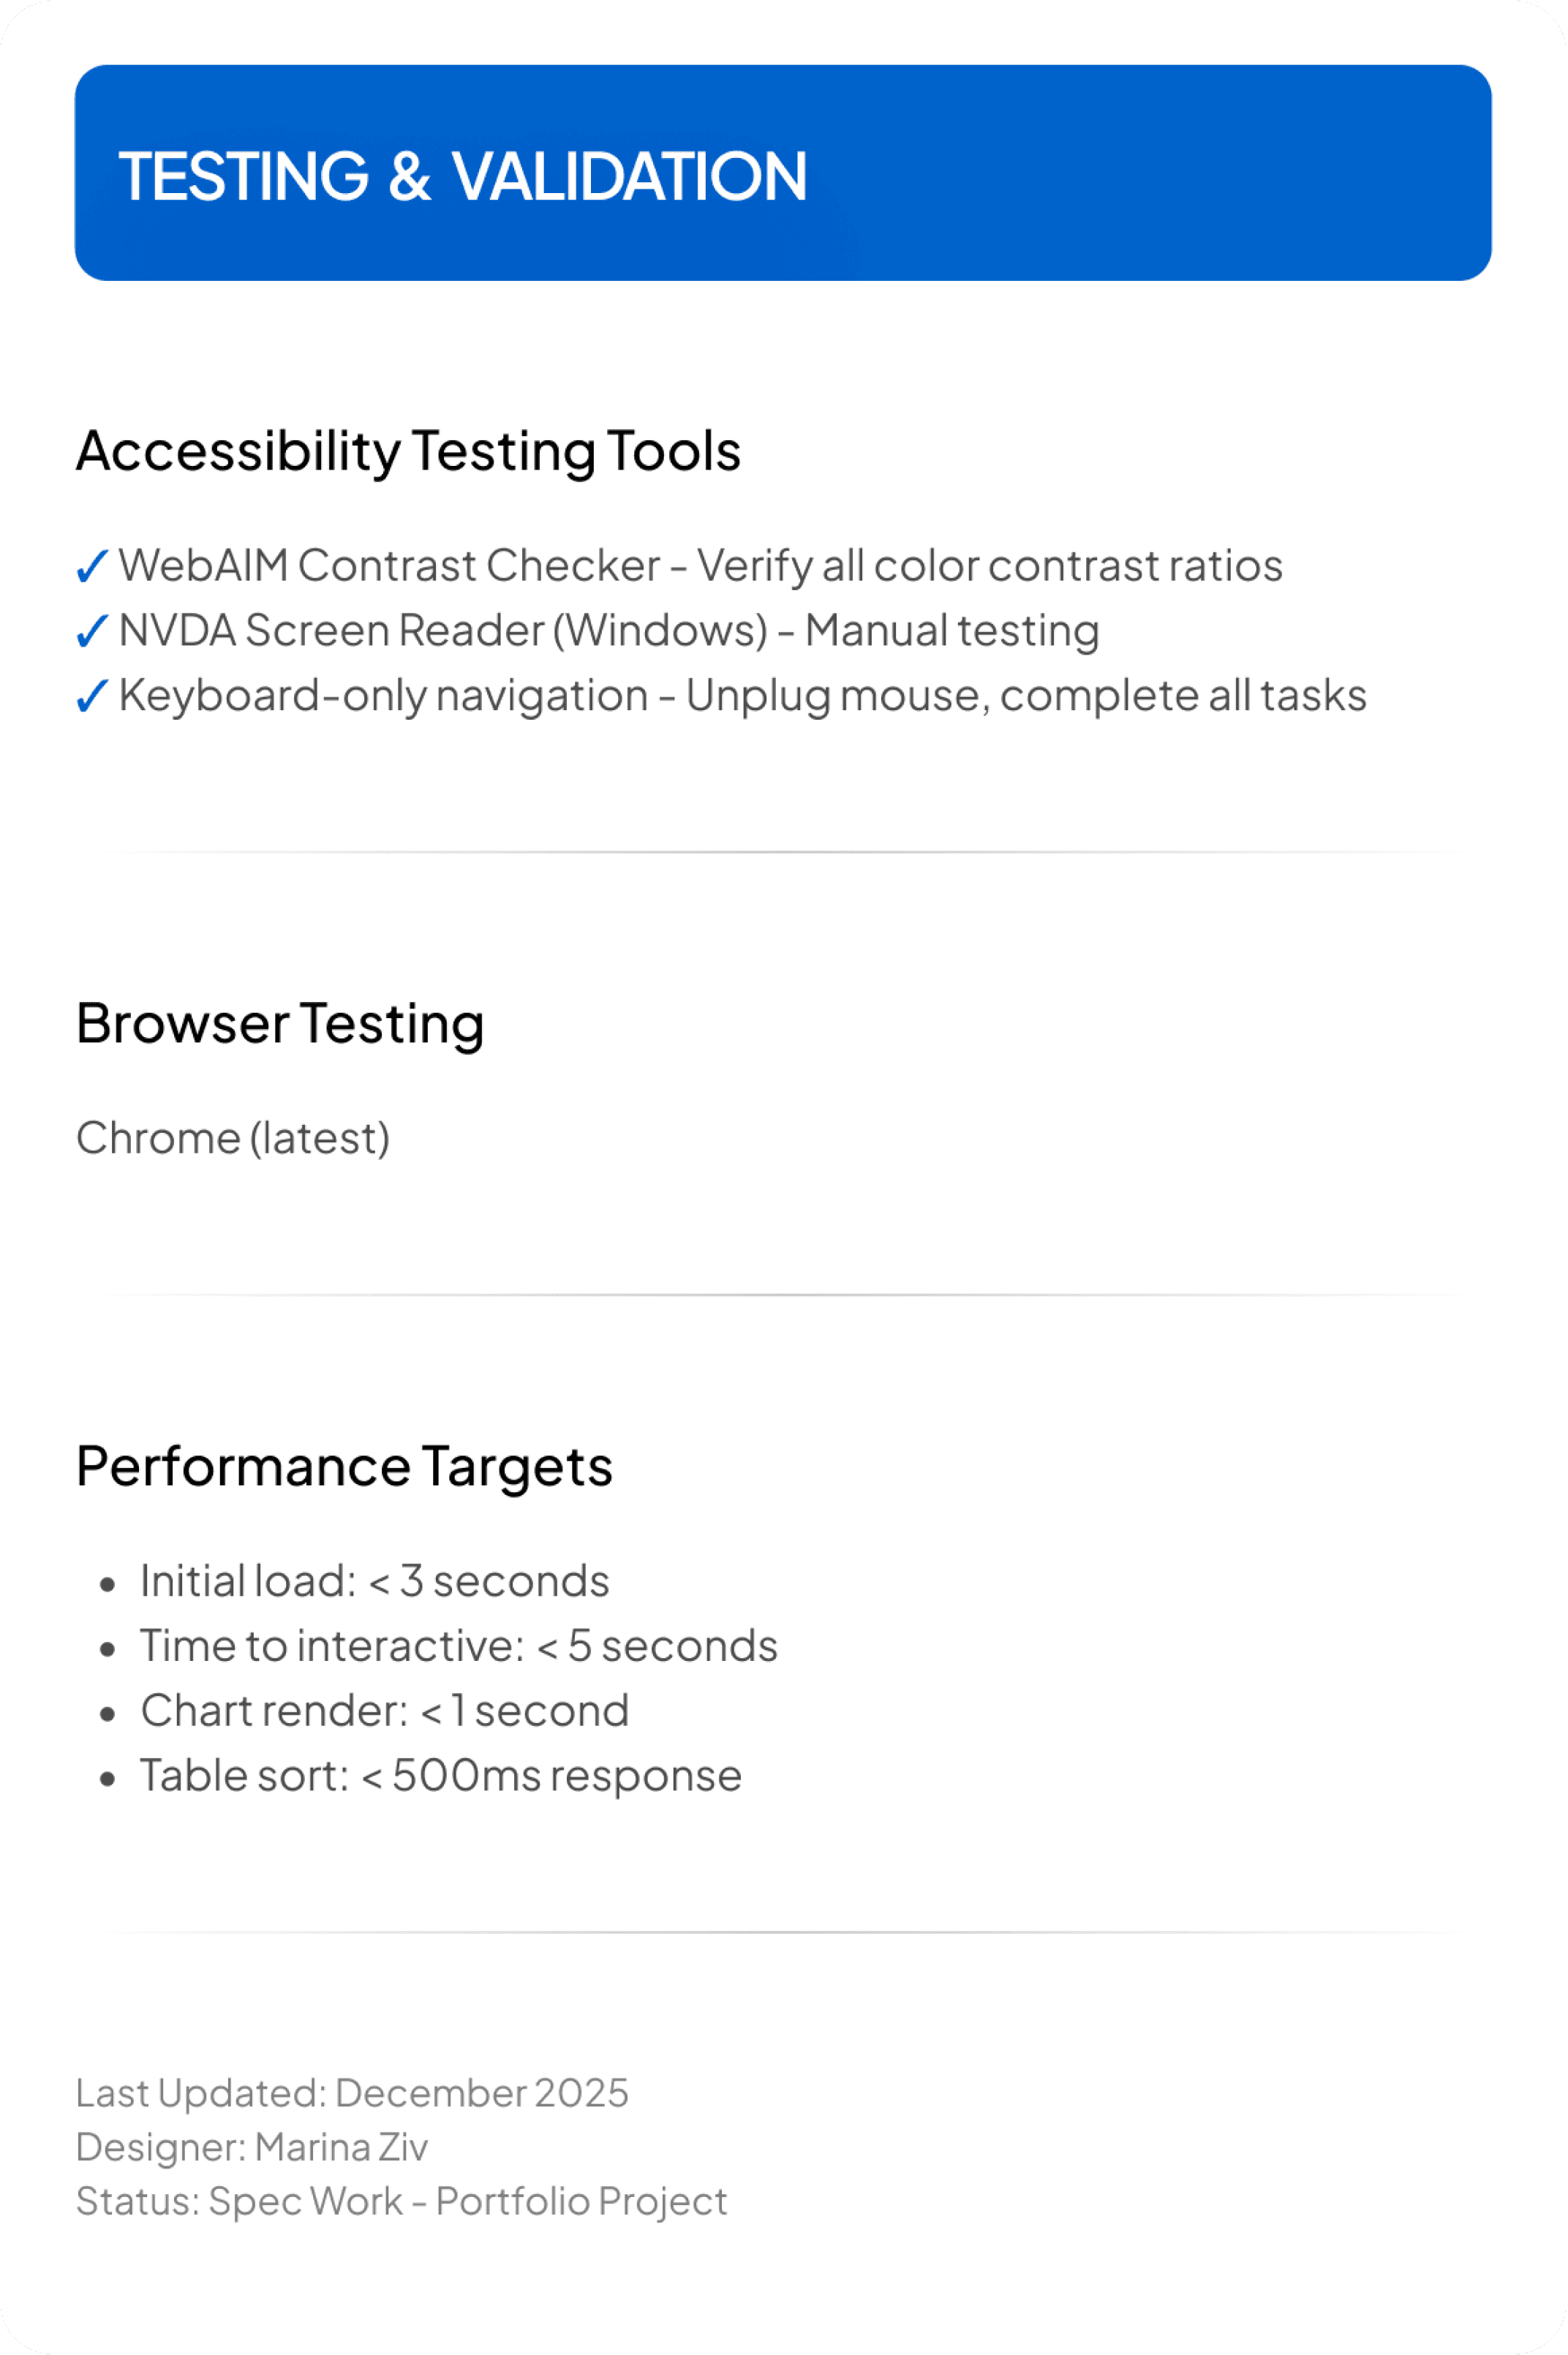Screen dimensions: 1568x2355
Task: Click the checkmark beside WebAIM Contrast Checker
Action: 92,567
